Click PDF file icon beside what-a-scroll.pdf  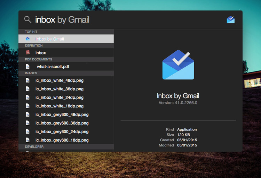(x=28, y=67)
